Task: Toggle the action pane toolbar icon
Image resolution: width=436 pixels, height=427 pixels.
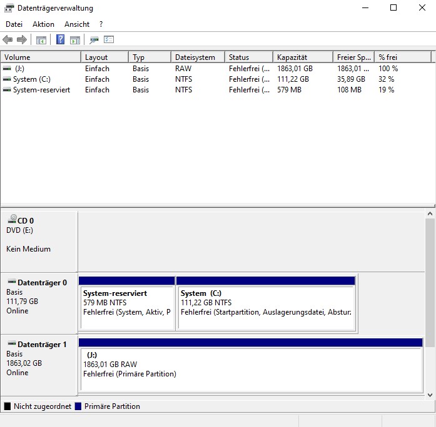Action: [x=75, y=40]
